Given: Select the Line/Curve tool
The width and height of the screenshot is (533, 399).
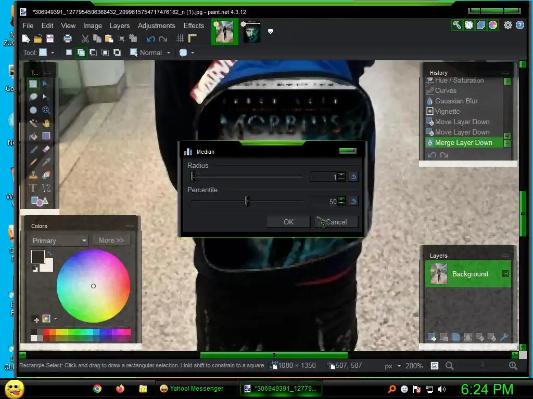Looking at the screenshot, I should coord(46,188).
